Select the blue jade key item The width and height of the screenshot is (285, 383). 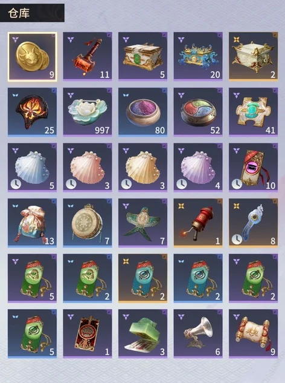coord(254,223)
